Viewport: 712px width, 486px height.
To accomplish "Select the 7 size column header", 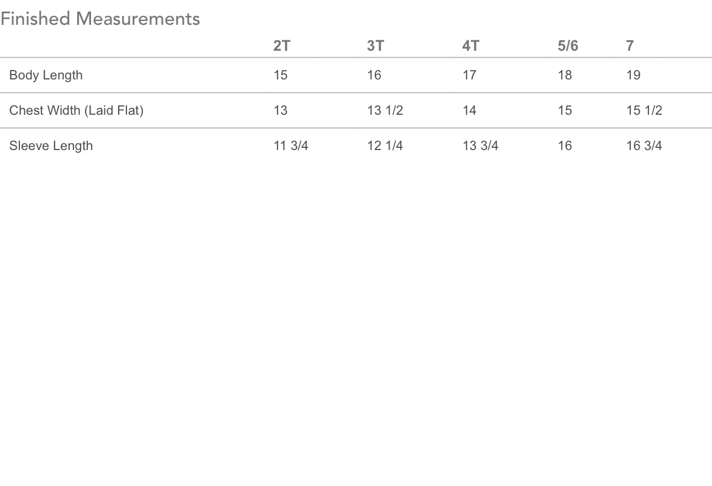I will pyautogui.click(x=630, y=45).
